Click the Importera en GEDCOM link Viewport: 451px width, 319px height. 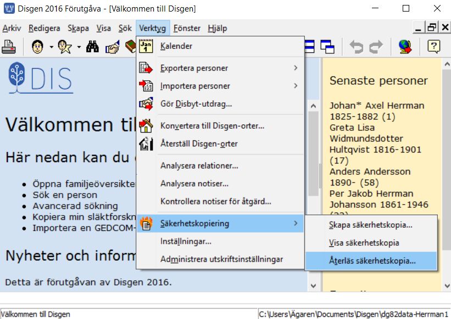click(84, 228)
